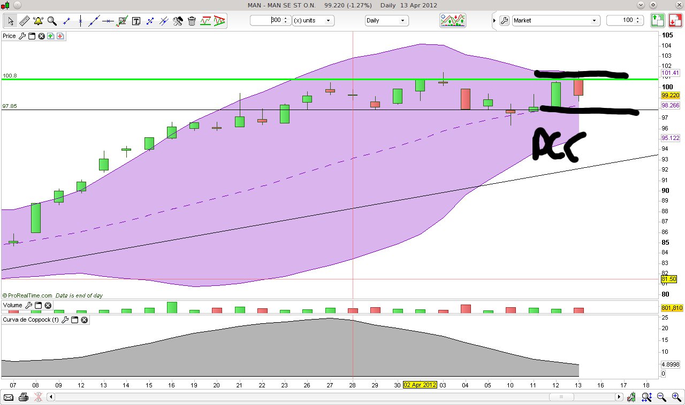This screenshot has height=405, width=685.
Task: Click the print icon in the bottom bar
Action: click(23, 397)
